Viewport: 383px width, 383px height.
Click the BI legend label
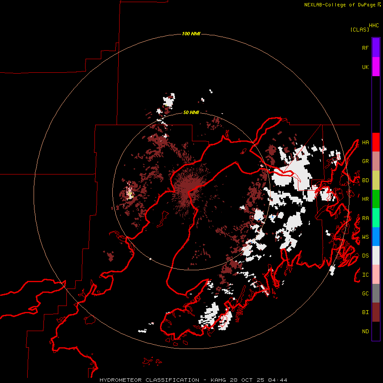(x=365, y=312)
